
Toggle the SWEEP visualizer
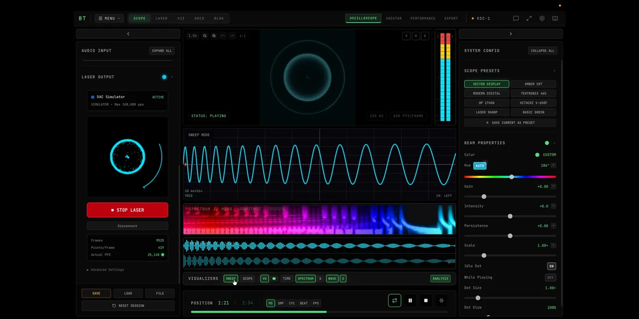click(231, 279)
